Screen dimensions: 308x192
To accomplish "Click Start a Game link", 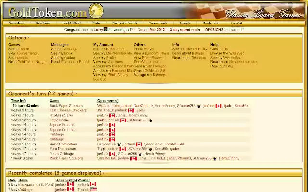I will [18, 49].
